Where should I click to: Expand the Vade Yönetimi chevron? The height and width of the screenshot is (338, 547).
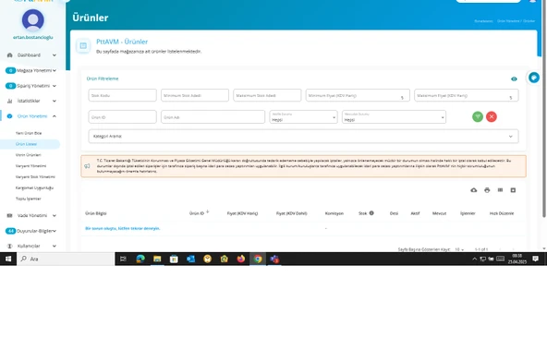pos(55,215)
